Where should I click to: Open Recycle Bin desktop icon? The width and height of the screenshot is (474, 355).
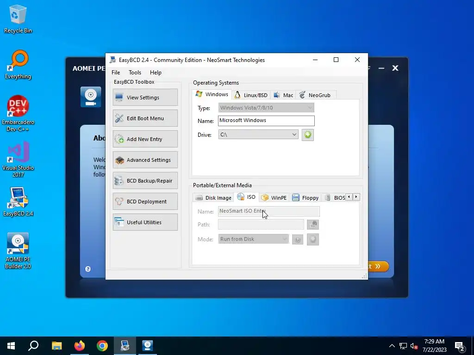[x=18, y=19]
